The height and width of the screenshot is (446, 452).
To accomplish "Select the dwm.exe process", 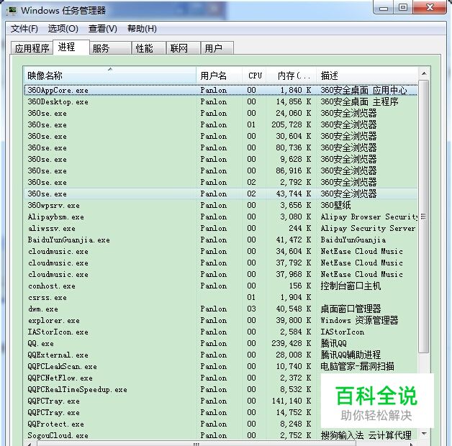I will pyautogui.click(x=220, y=309).
